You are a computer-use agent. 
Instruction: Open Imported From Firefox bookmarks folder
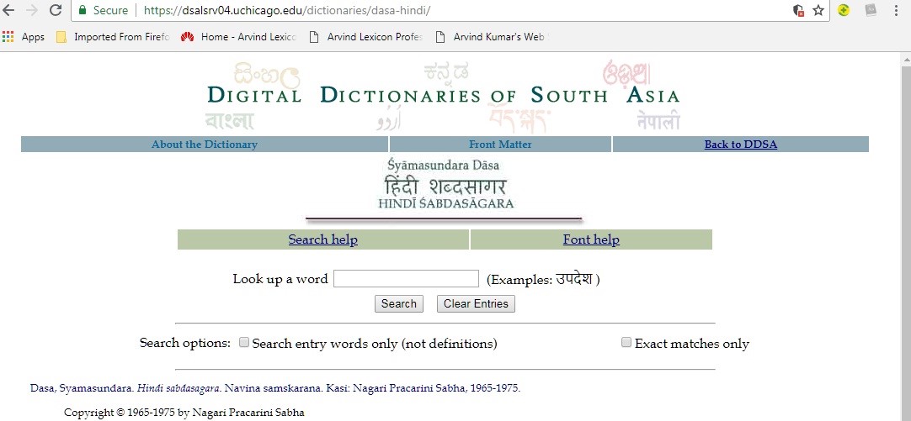113,37
